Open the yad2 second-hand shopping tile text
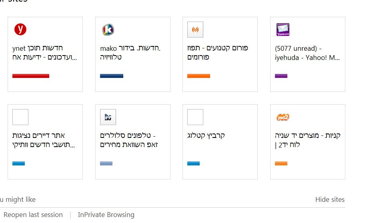Viewport: 375px width, 223px height. 307,140
